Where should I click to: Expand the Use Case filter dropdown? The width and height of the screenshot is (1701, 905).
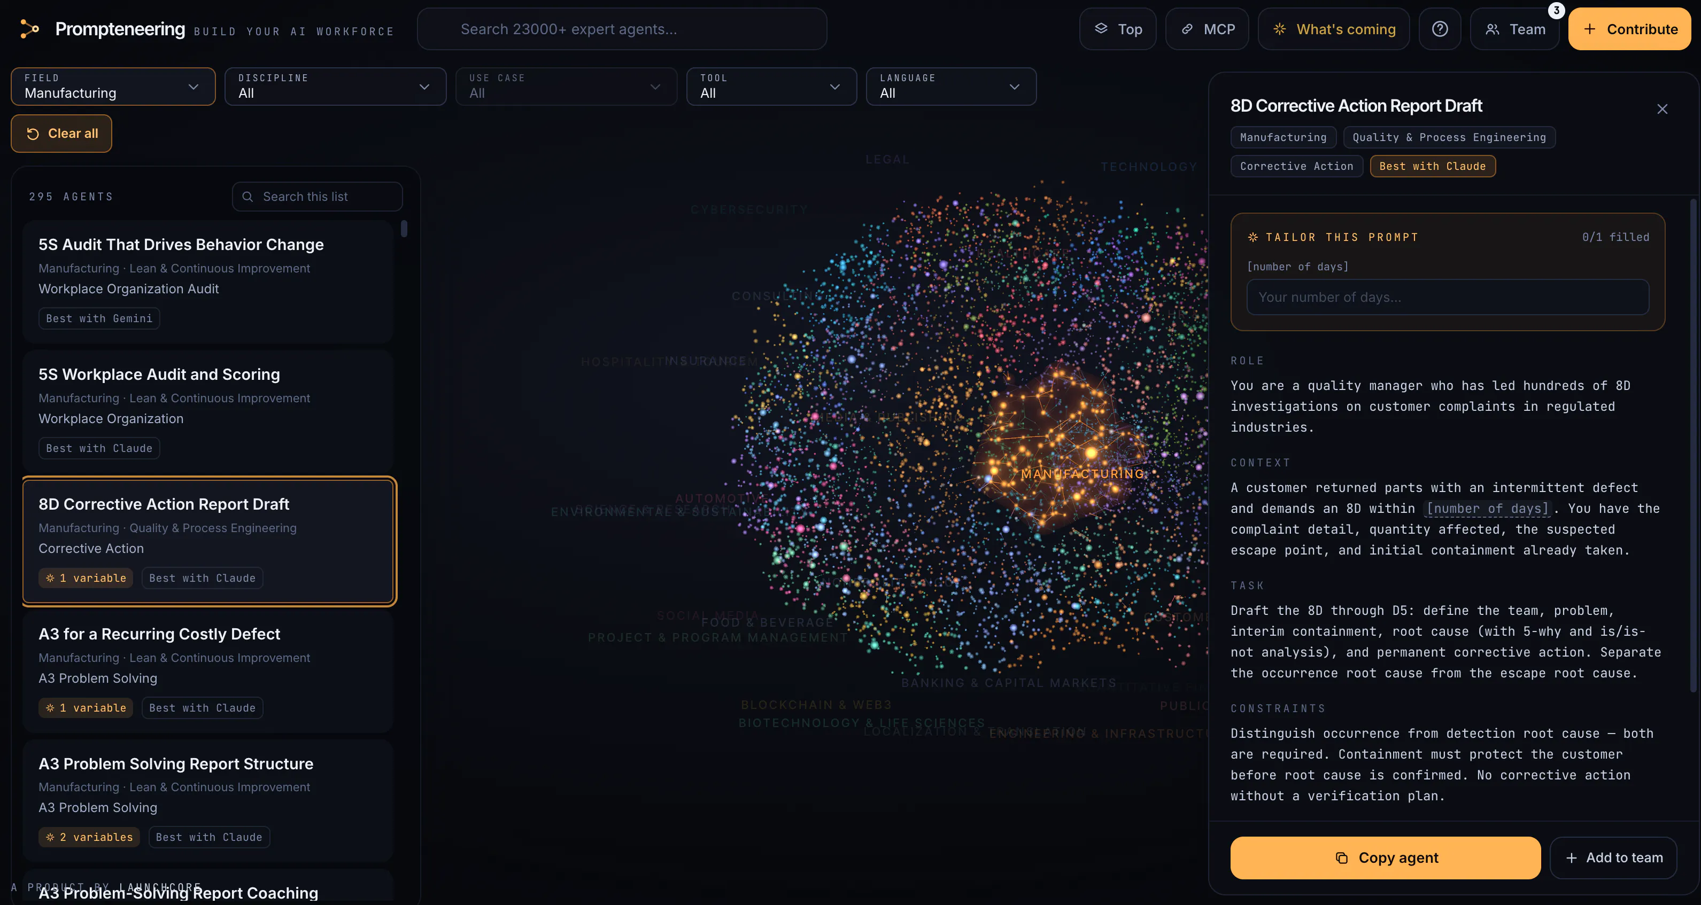click(566, 87)
